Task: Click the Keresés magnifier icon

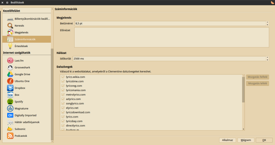Action: tap(10, 26)
